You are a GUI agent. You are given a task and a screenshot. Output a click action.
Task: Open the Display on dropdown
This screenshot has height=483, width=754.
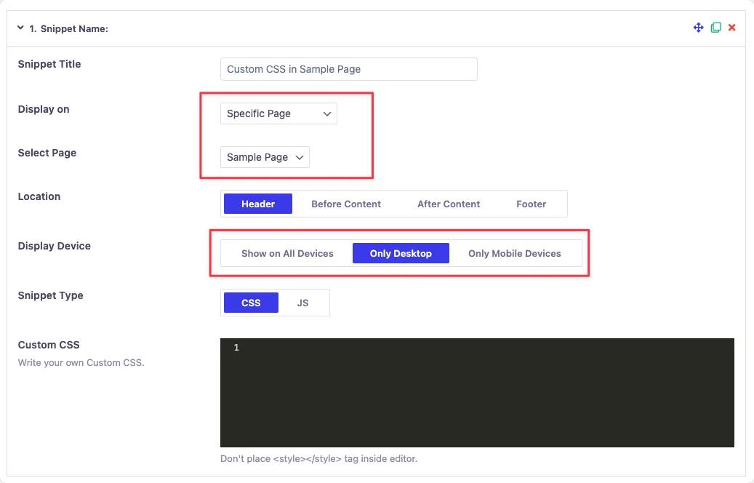tap(278, 113)
